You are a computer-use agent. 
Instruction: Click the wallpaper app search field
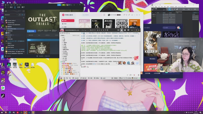pyautogui.click(x=169, y=28)
